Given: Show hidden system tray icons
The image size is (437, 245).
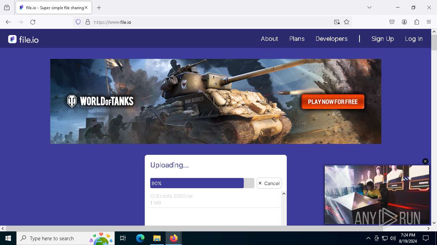Looking at the screenshot, I should point(368,238).
